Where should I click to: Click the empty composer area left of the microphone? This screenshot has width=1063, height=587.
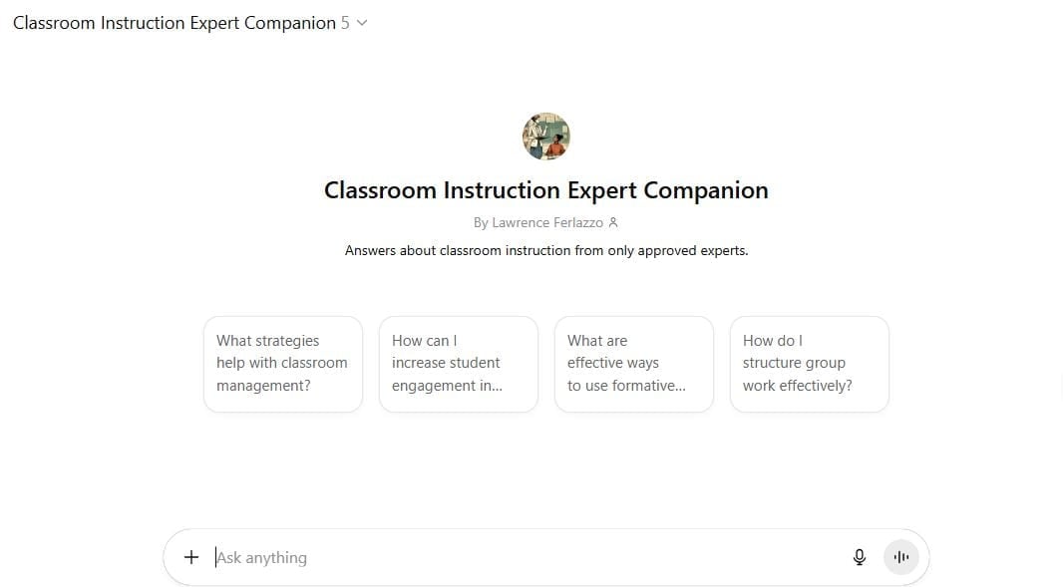pyautogui.click(x=598, y=558)
